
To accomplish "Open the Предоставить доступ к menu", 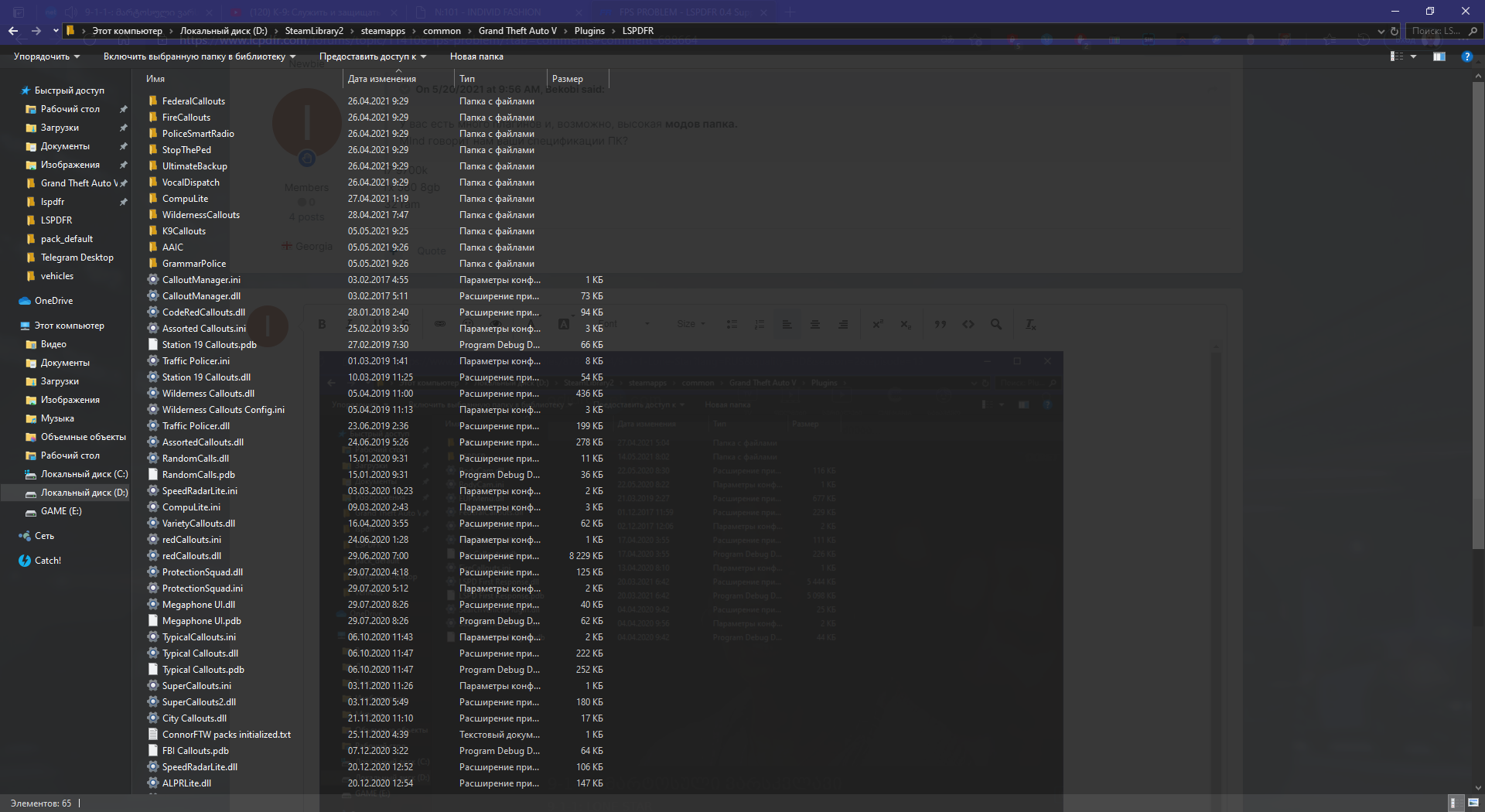I will click(x=372, y=56).
